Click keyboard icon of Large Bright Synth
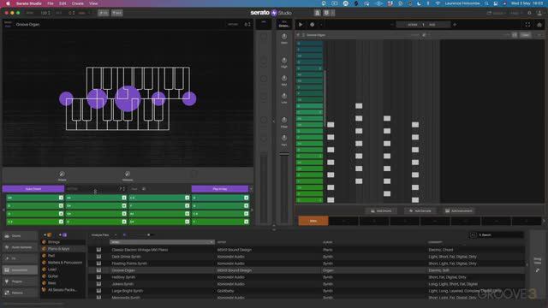This screenshot has width=548, height=308. point(99,291)
